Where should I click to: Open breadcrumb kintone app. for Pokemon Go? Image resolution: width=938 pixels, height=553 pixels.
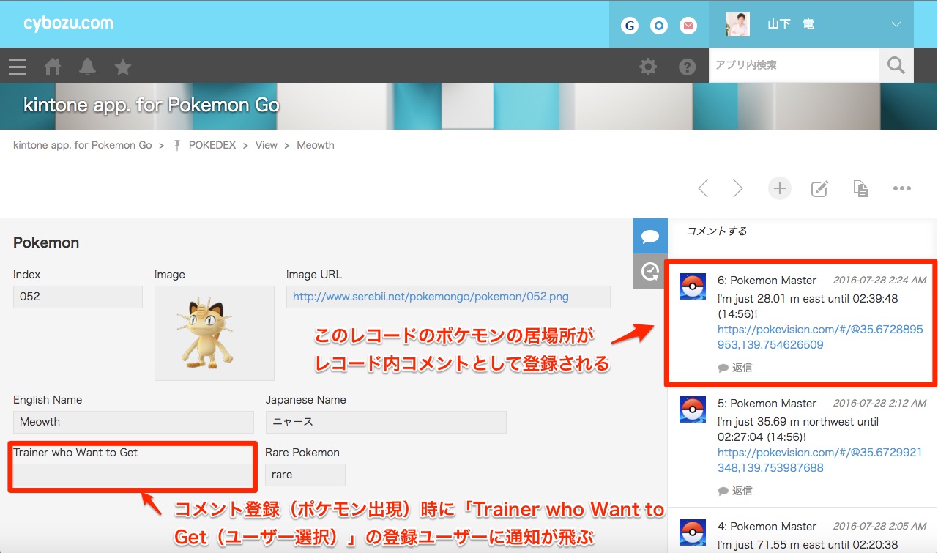point(83,145)
